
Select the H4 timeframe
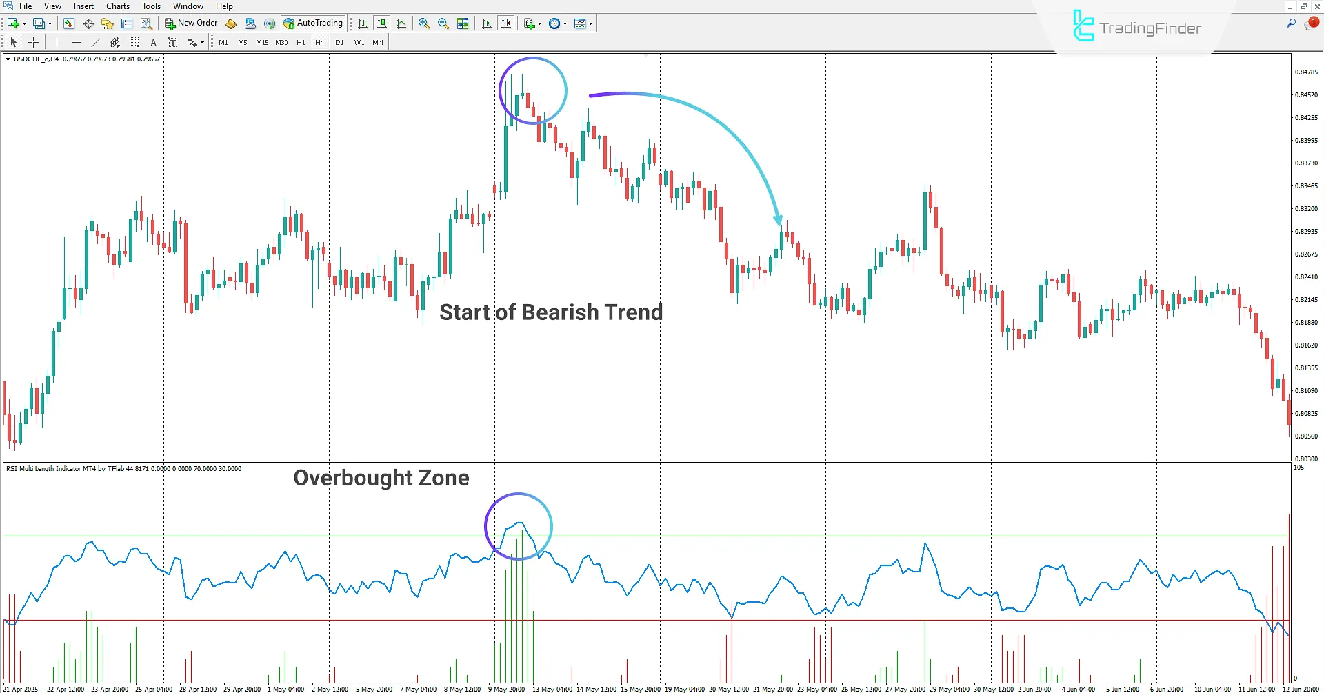[320, 42]
